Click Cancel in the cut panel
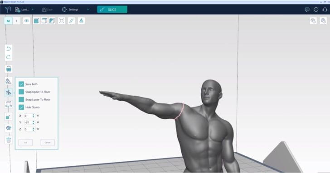Image resolution: width=330 pixels, height=173 pixels. click(48, 143)
